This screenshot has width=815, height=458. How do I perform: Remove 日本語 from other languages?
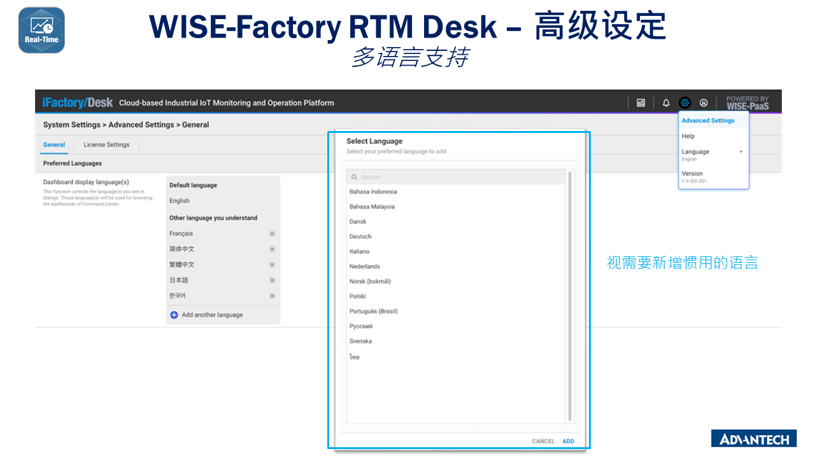(x=272, y=281)
